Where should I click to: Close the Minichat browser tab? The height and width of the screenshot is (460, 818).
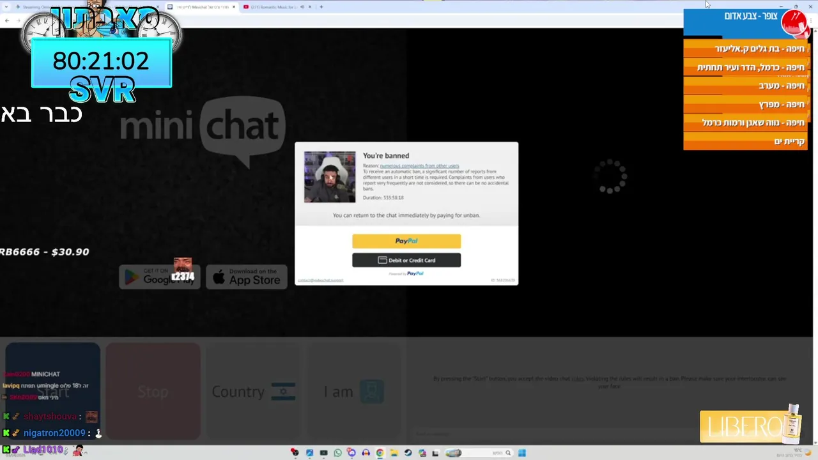tap(234, 7)
